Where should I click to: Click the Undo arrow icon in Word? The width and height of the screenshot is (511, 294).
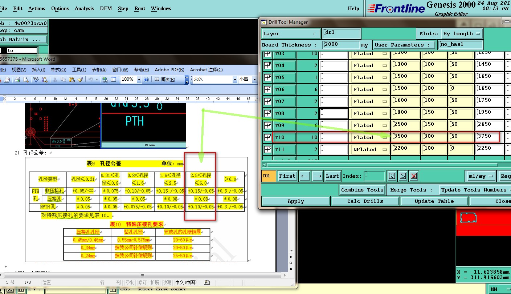pyautogui.click(x=91, y=80)
